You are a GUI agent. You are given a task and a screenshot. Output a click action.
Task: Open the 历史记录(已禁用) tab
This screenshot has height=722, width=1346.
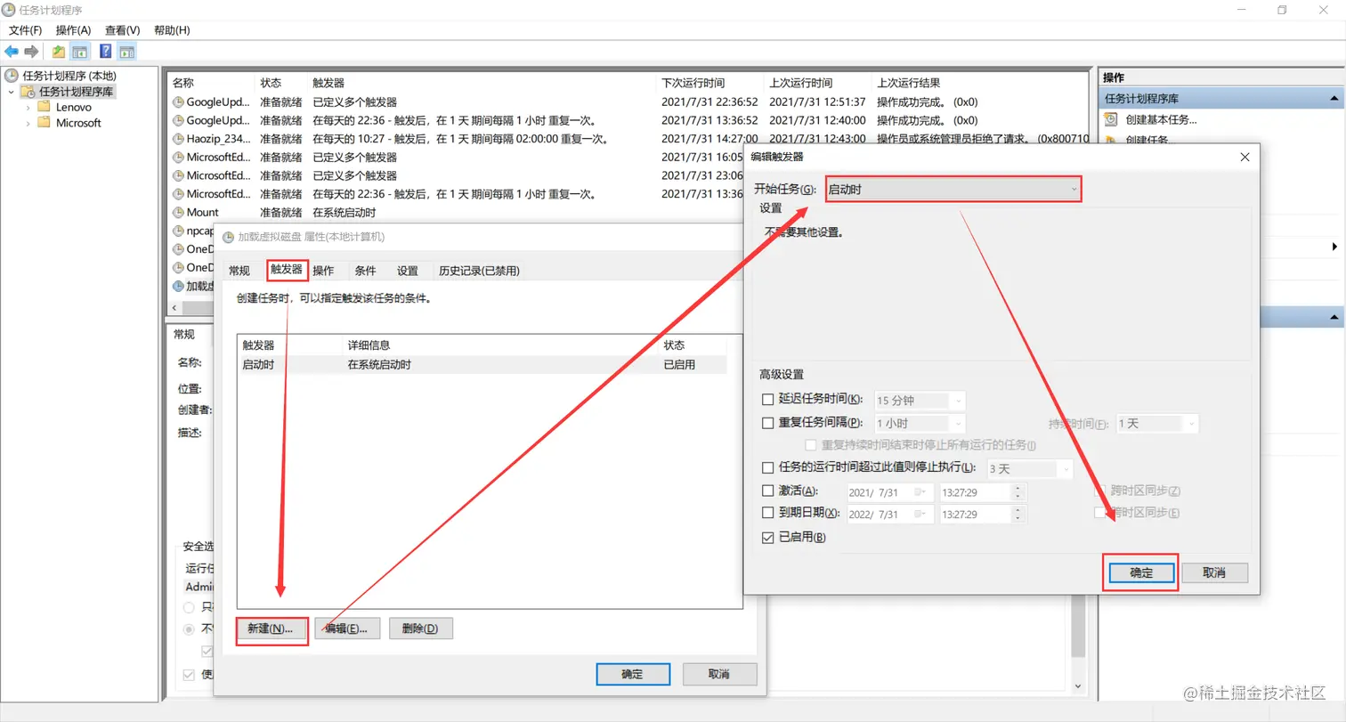(479, 271)
